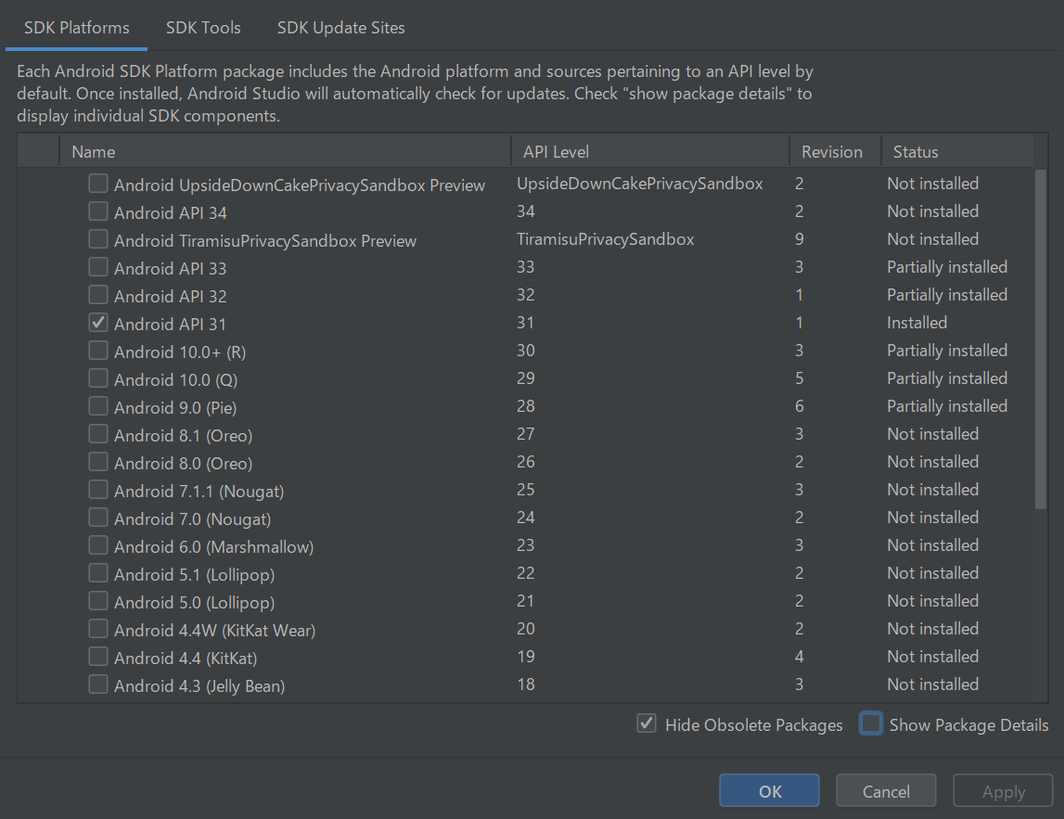The height and width of the screenshot is (819, 1064).
Task: Uncheck Hide Obsolete Packages
Action: pos(647,724)
